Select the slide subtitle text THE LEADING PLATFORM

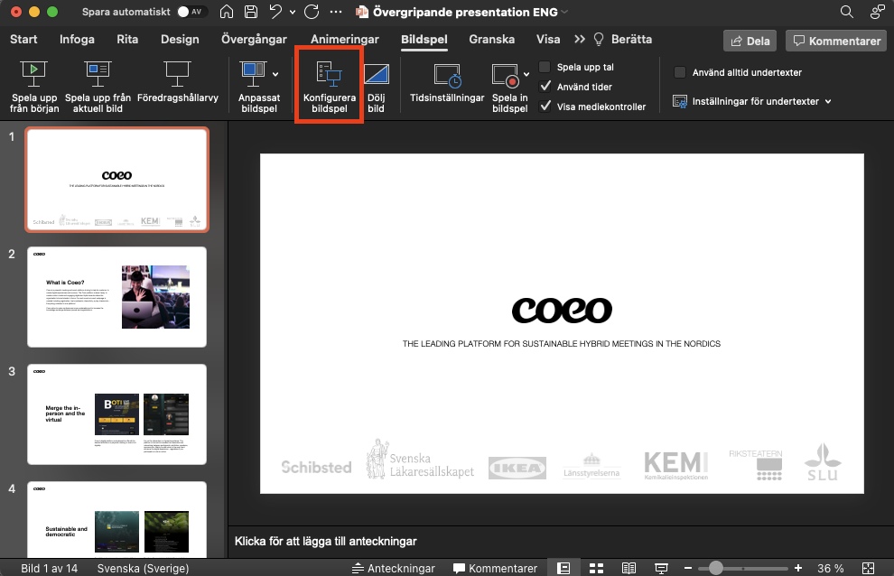[562, 343]
